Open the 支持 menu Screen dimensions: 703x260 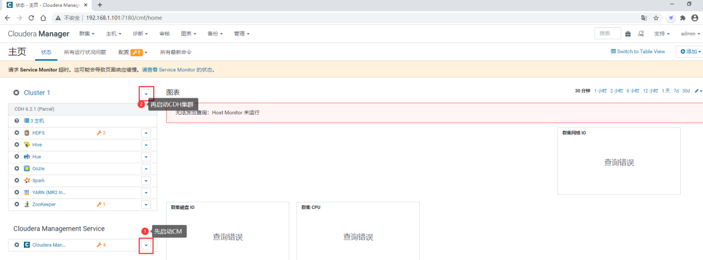(x=661, y=34)
